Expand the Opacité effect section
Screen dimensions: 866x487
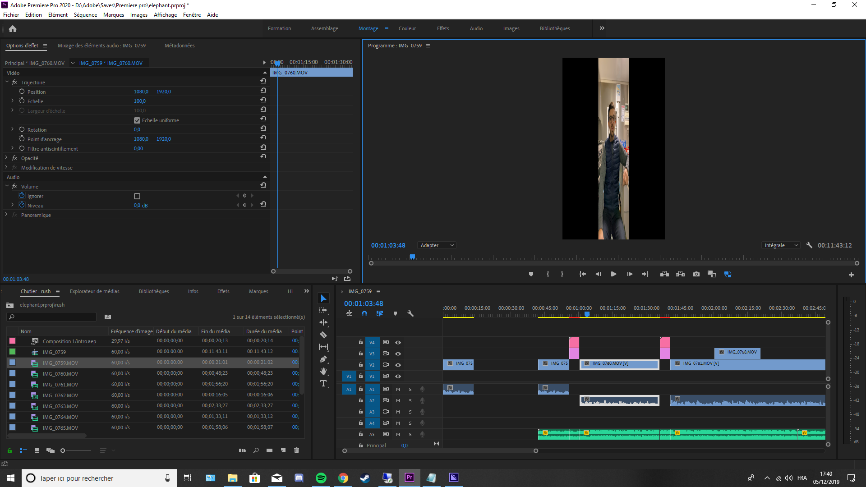(x=6, y=158)
